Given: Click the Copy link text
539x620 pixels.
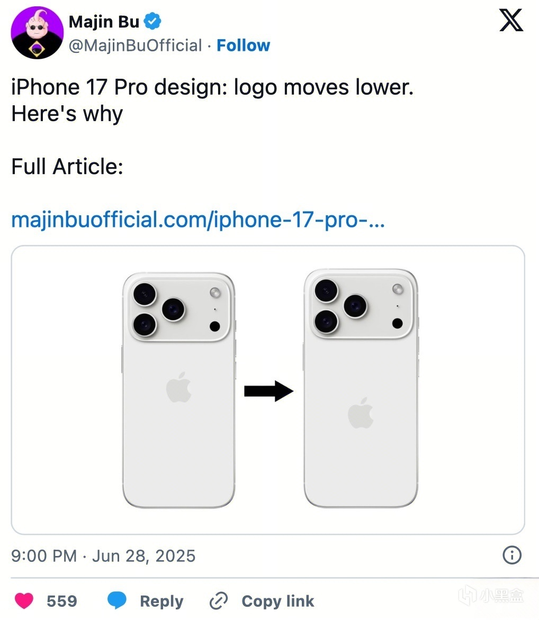Looking at the screenshot, I should (x=278, y=601).
